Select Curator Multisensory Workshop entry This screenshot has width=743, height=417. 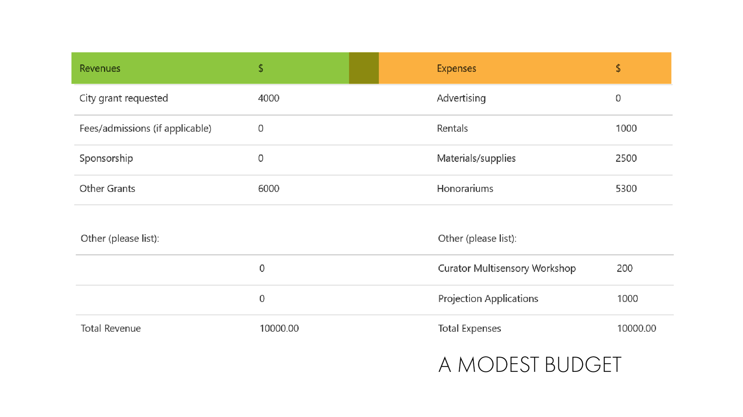point(507,268)
